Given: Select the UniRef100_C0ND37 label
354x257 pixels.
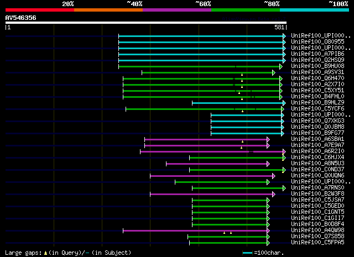Looking at the screenshot, I should pyautogui.click(x=317, y=170).
